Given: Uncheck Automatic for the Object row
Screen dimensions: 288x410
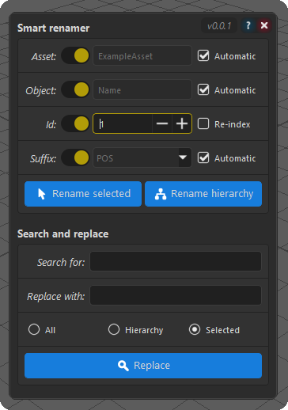Looking at the screenshot, I should pyautogui.click(x=203, y=89).
